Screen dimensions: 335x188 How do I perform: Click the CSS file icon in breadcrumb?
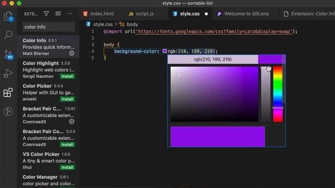tap(88, 25)
